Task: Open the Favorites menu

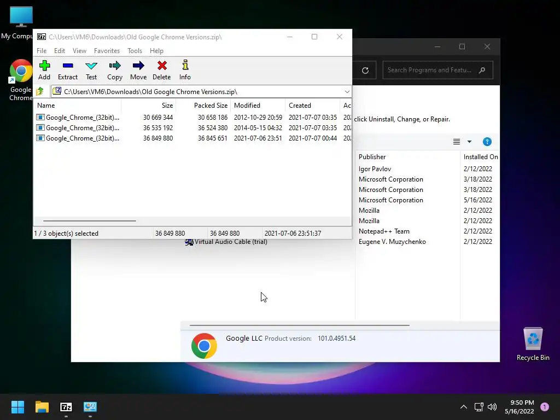Action: pos(107,51)
